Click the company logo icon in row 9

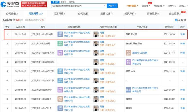click(x=60, y=108)
